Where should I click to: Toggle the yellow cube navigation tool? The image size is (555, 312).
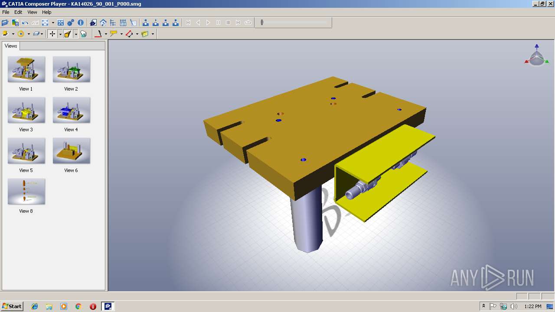point(68,34)
